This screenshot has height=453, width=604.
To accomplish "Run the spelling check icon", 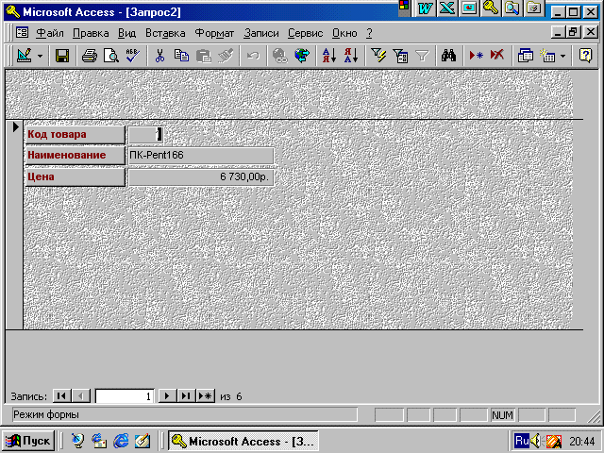I will click(x=133, y=56).
